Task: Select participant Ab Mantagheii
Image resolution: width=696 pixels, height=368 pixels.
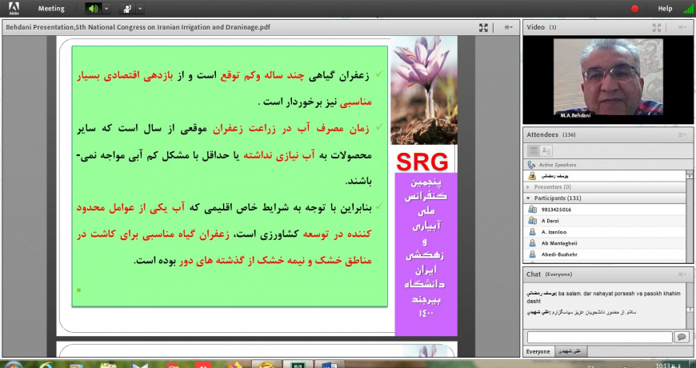Action: pyautogui.click(x=605, y=243)
